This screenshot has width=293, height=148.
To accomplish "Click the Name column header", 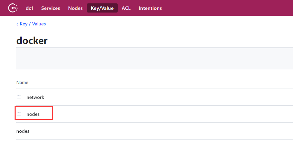I will tap(22, 82).
